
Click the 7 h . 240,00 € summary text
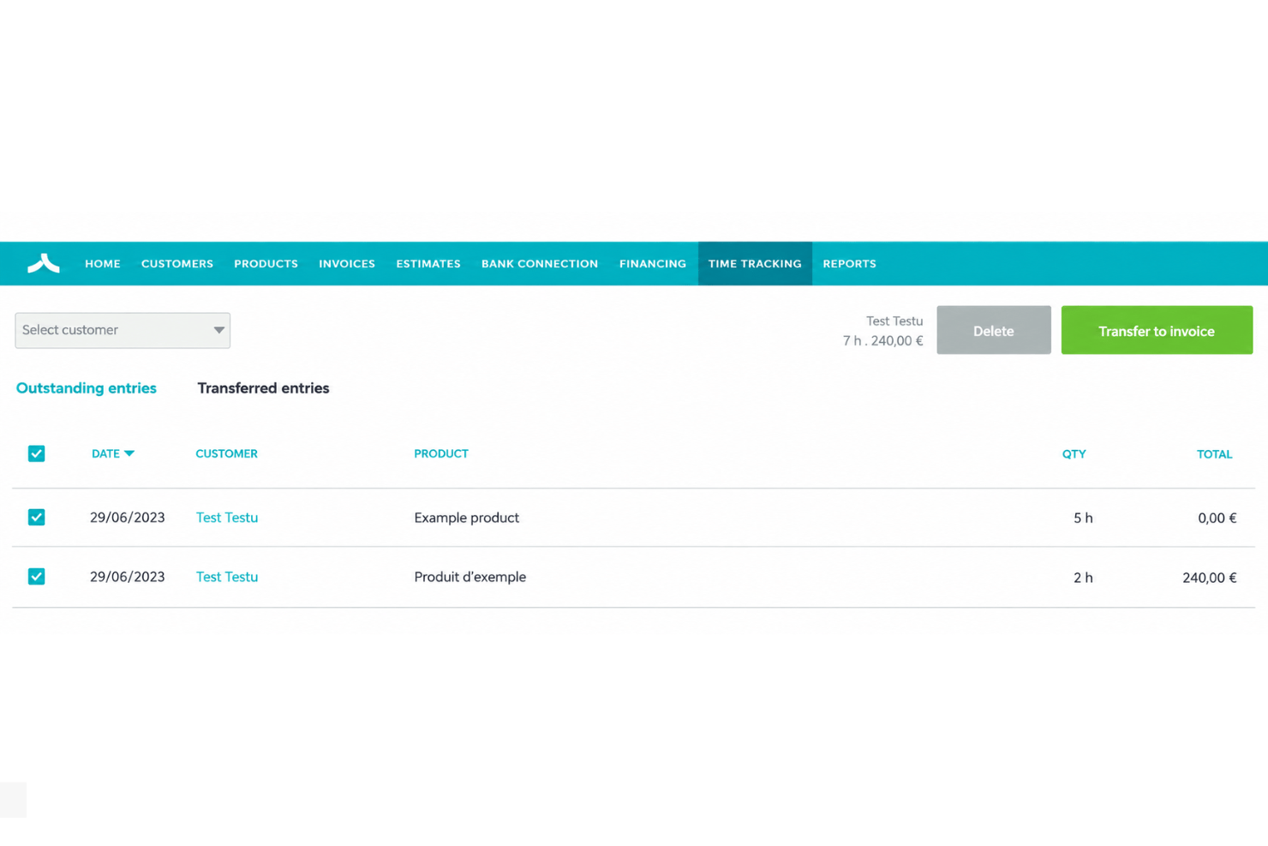pyautogui.click(x=882, y=341)
